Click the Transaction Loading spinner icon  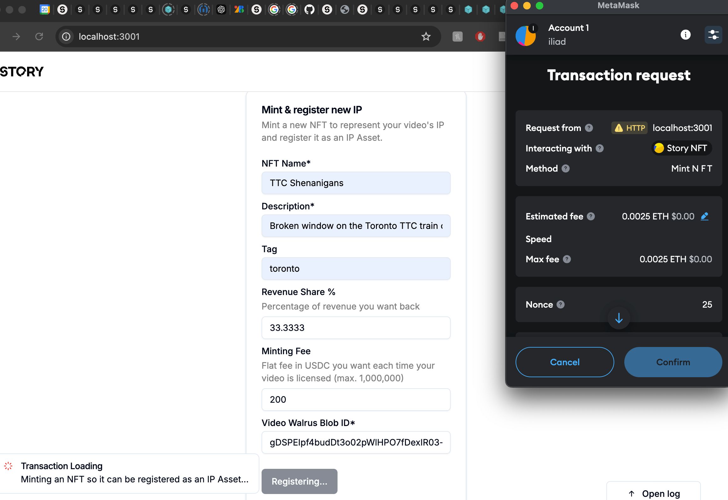tap(8, 466)
